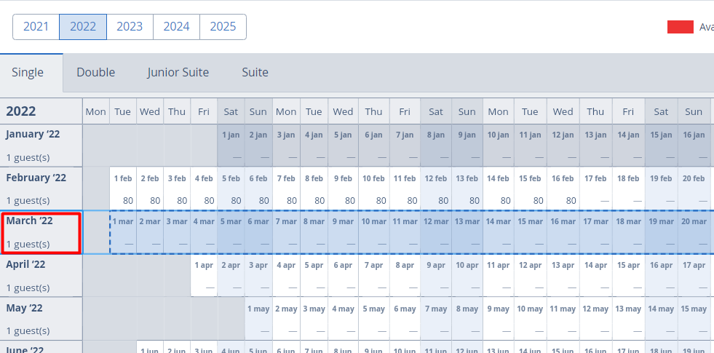Image resolution: width=714 pixels, height=353 pixels.
Task: Select the 2021 year button
Action: point(36,27)
